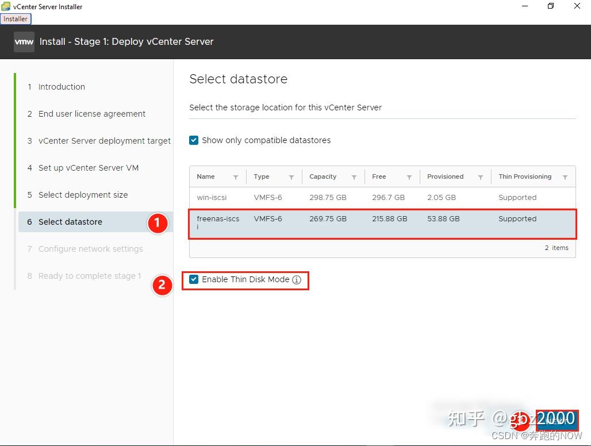The image size is (591, 446).
Task: Toggle Enable Thin Disk Mode checkbox
Action: pyautogui.click(x=194, y=279)
